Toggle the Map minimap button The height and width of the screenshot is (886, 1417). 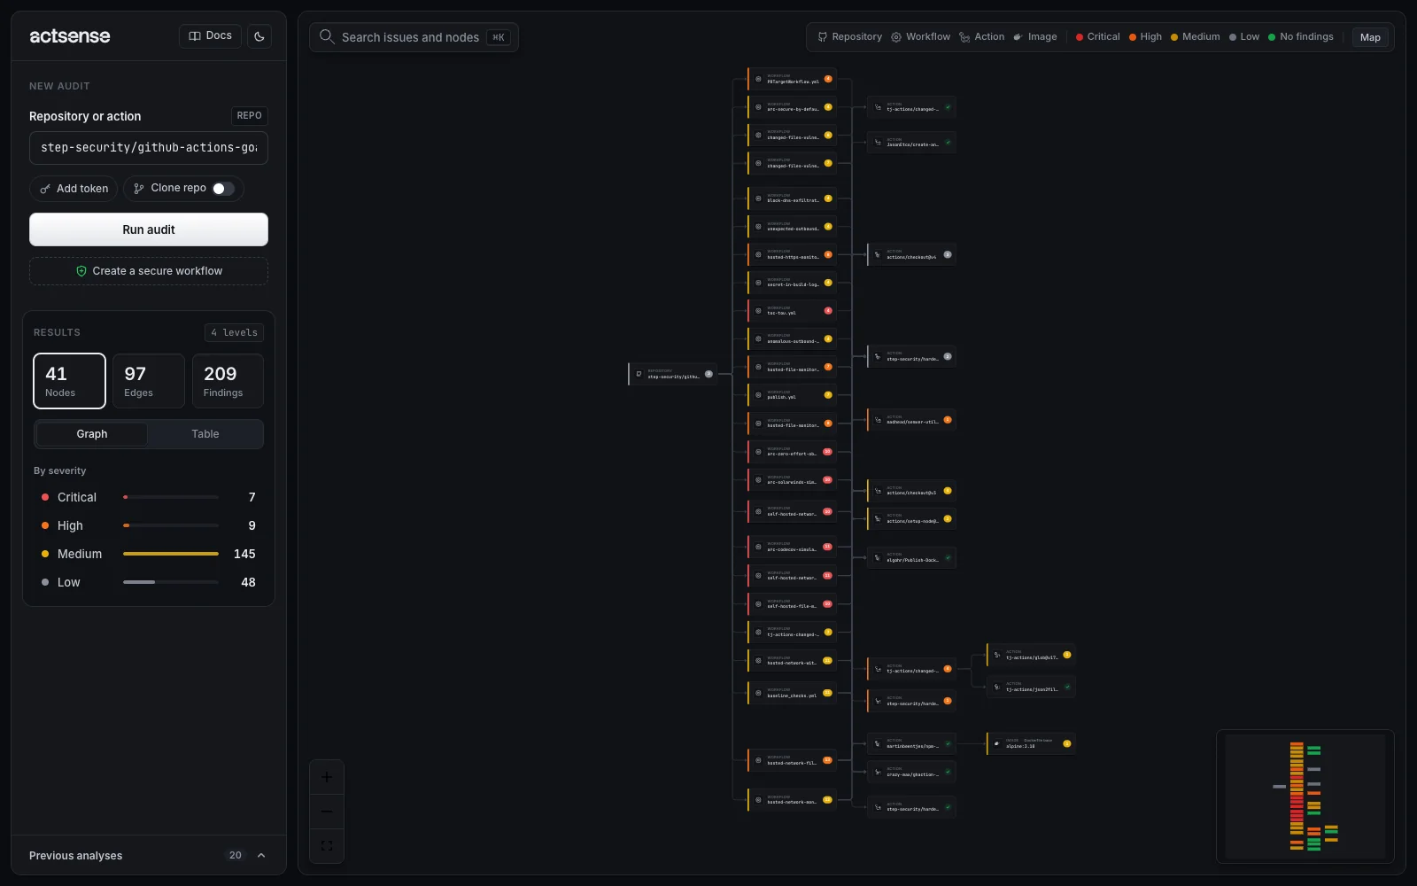[x=1370, y=37]
